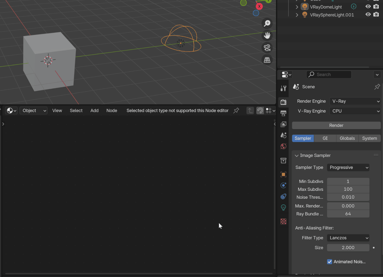Image resolution: width=383 pixels, height=277 pixels.
Task: Click the VRayDomeLight light data icon
Action: point(354,7)
